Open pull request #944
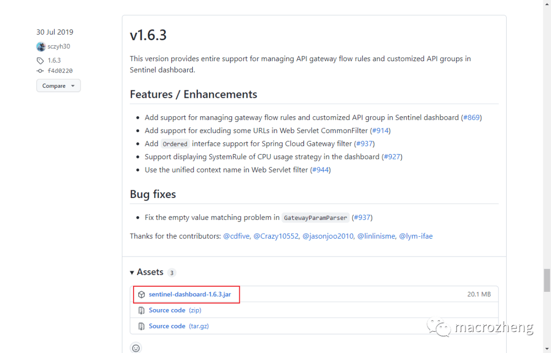 pyautogui.click(x=320, y=170)
